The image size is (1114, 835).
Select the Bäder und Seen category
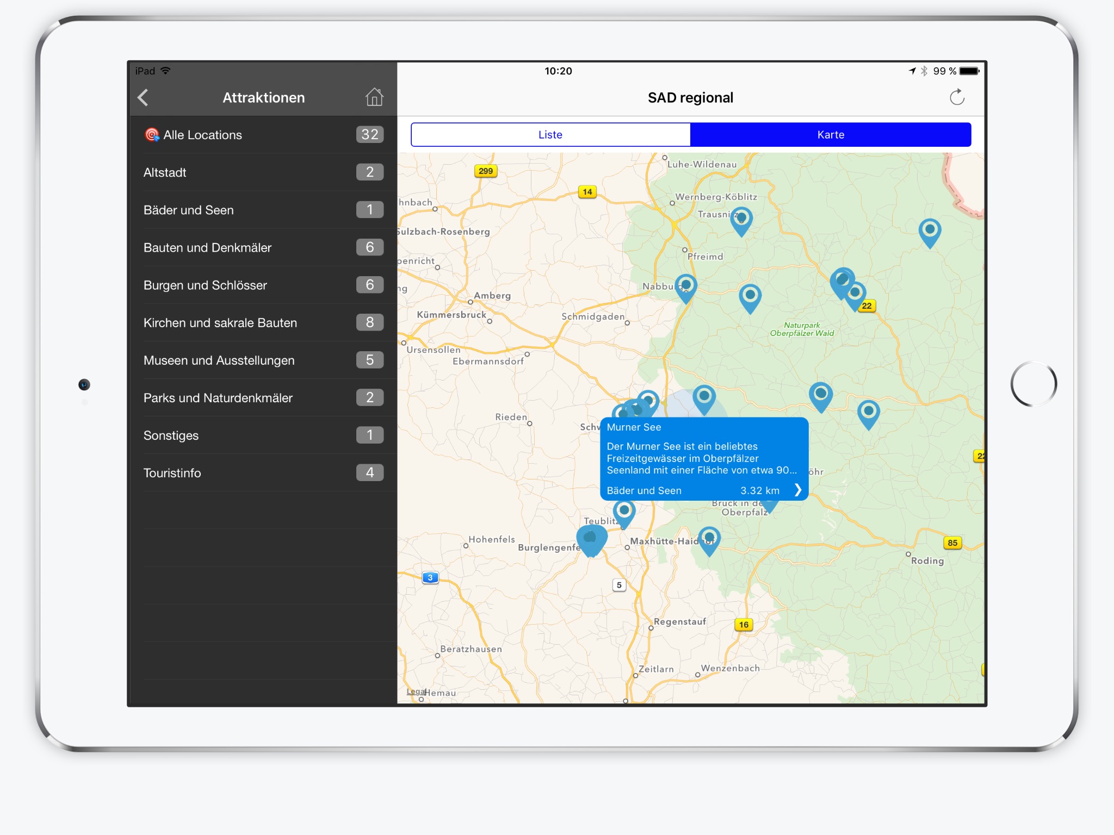click(264, 210)
